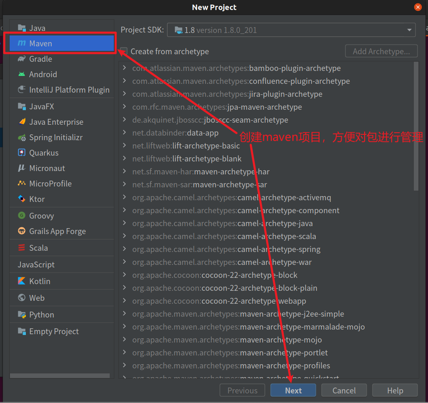
Task: Click the MicroProfile icon
Action: point(22,183)
